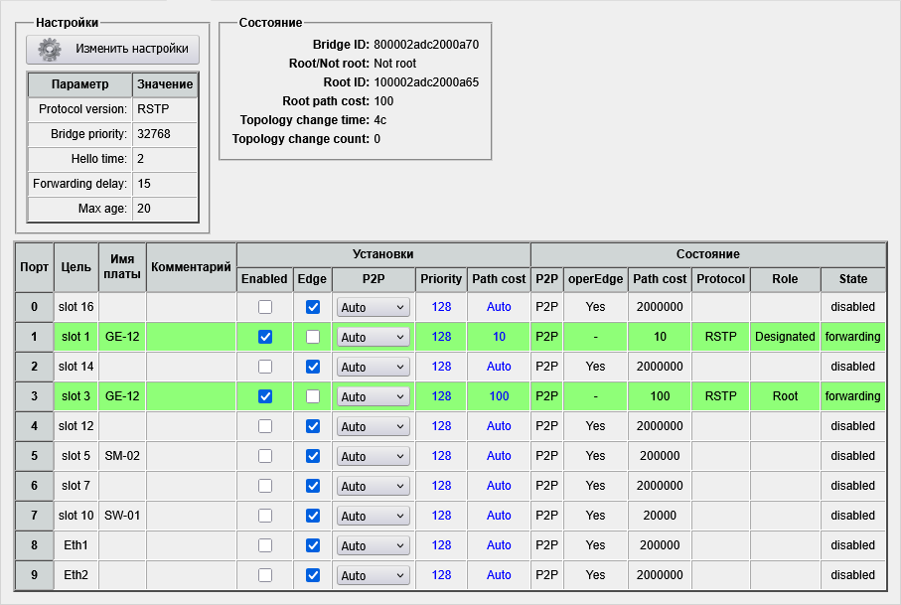
Task: Click the Порт column header
Action: click(x=35, y=267)
